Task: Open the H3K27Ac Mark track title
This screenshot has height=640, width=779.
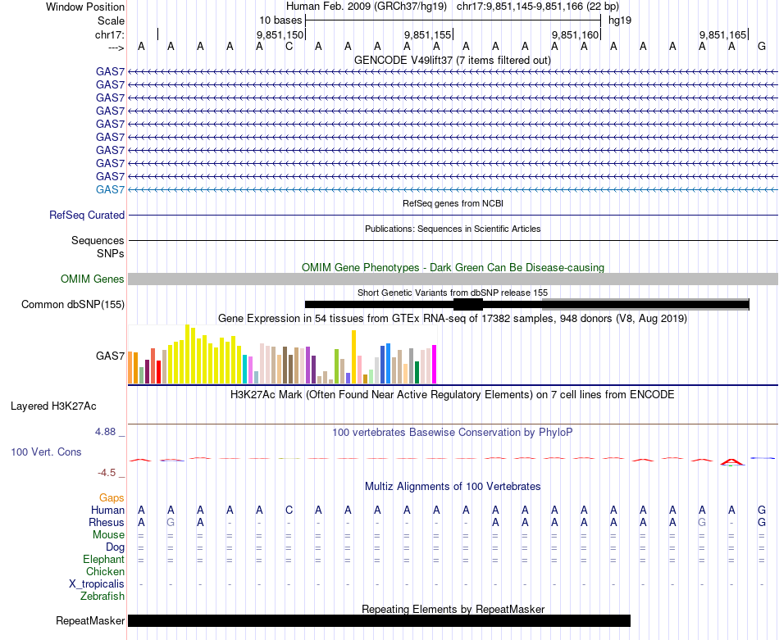Action: 453,395
